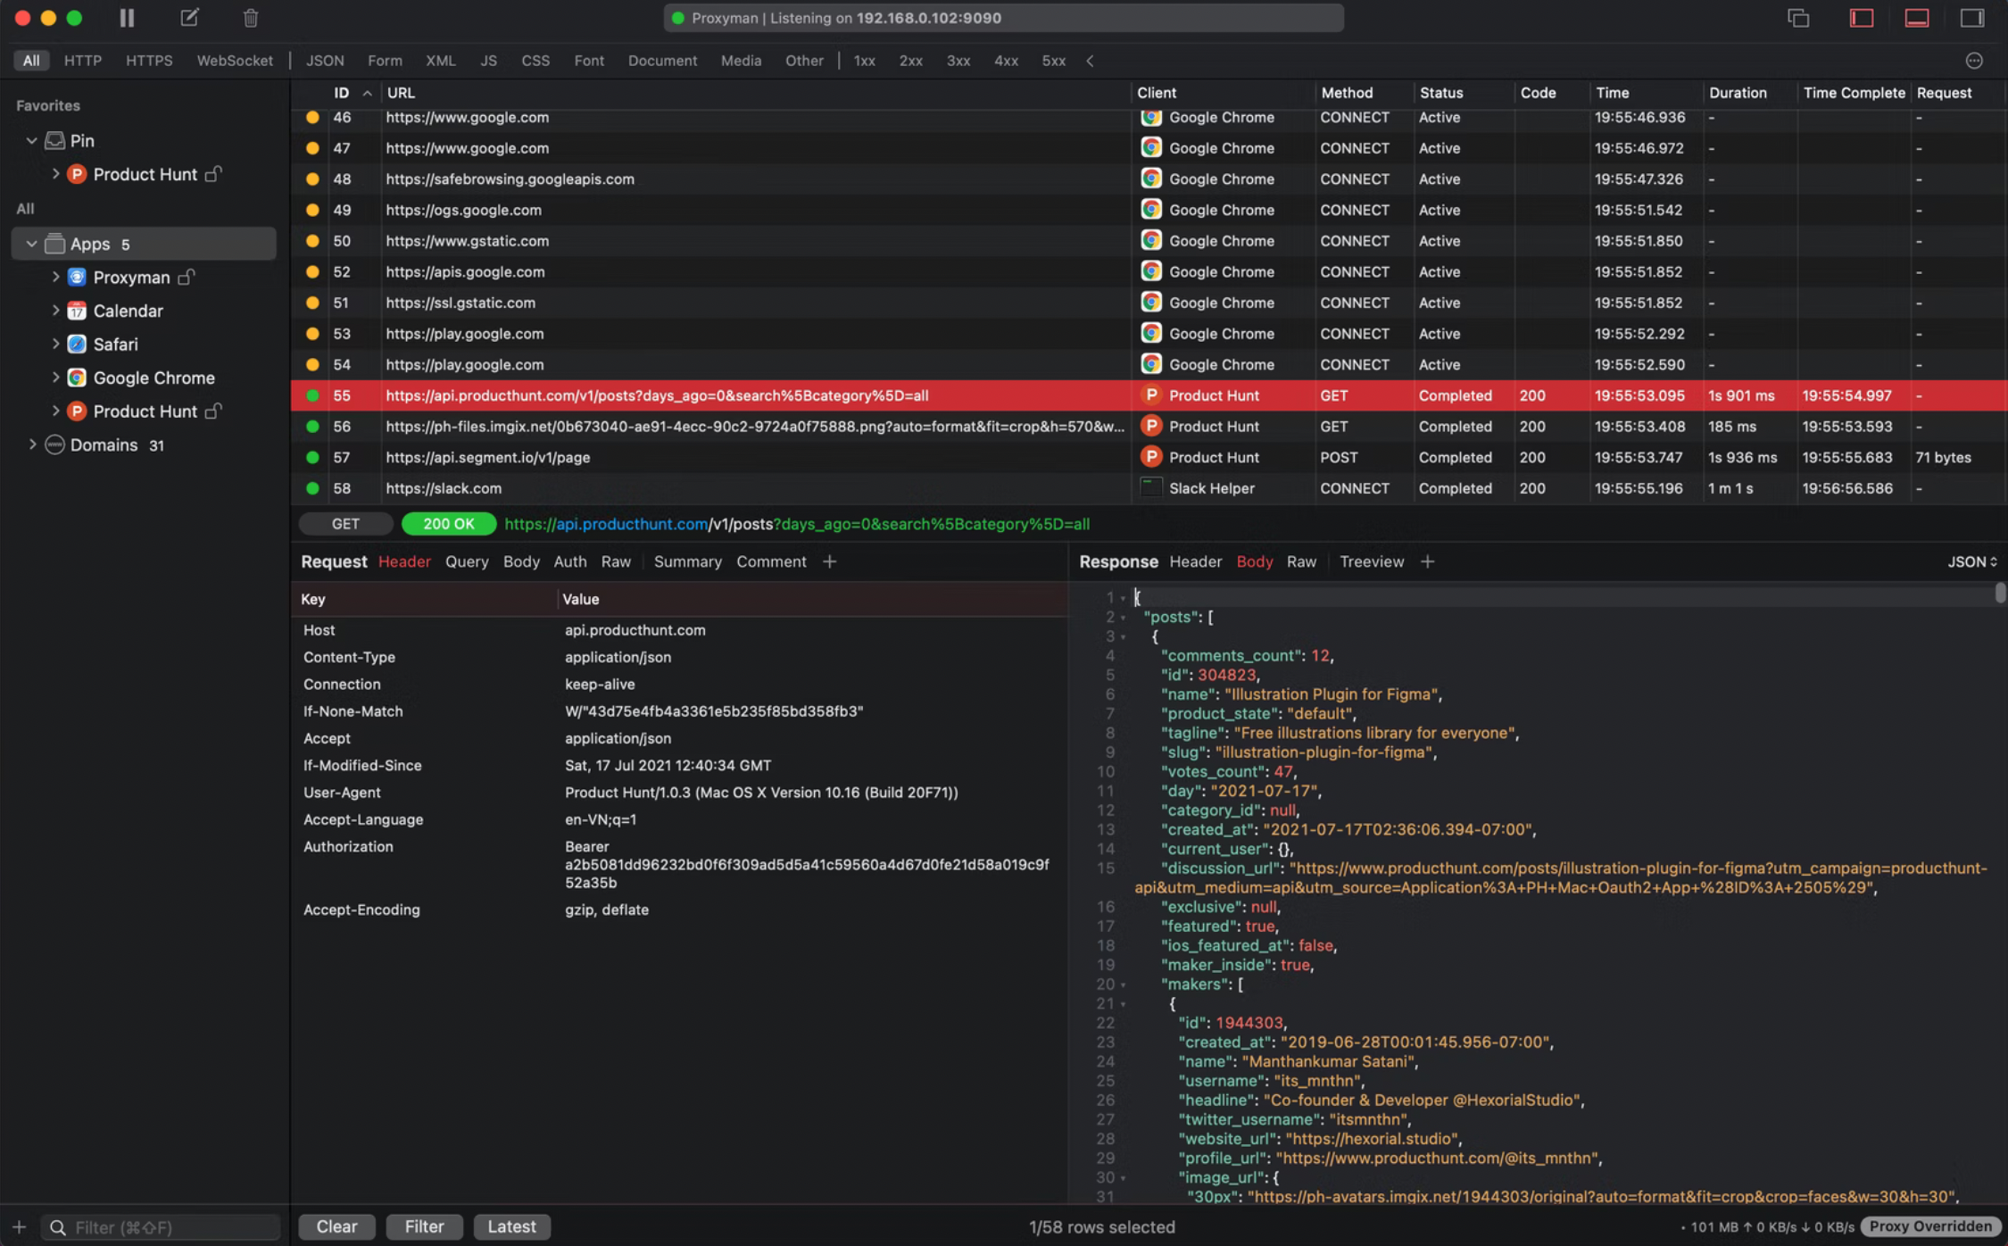Viewport: 2008px width, 1246px height.
Task: Expand the Domains group
Action: pos(32,444)
